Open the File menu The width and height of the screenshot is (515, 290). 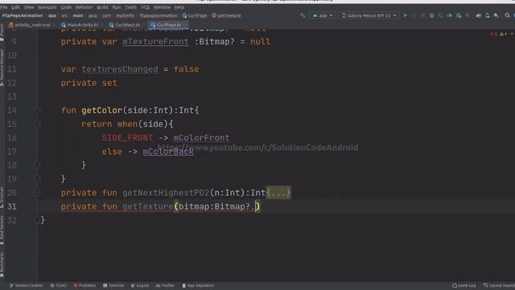tap(3, 7)
